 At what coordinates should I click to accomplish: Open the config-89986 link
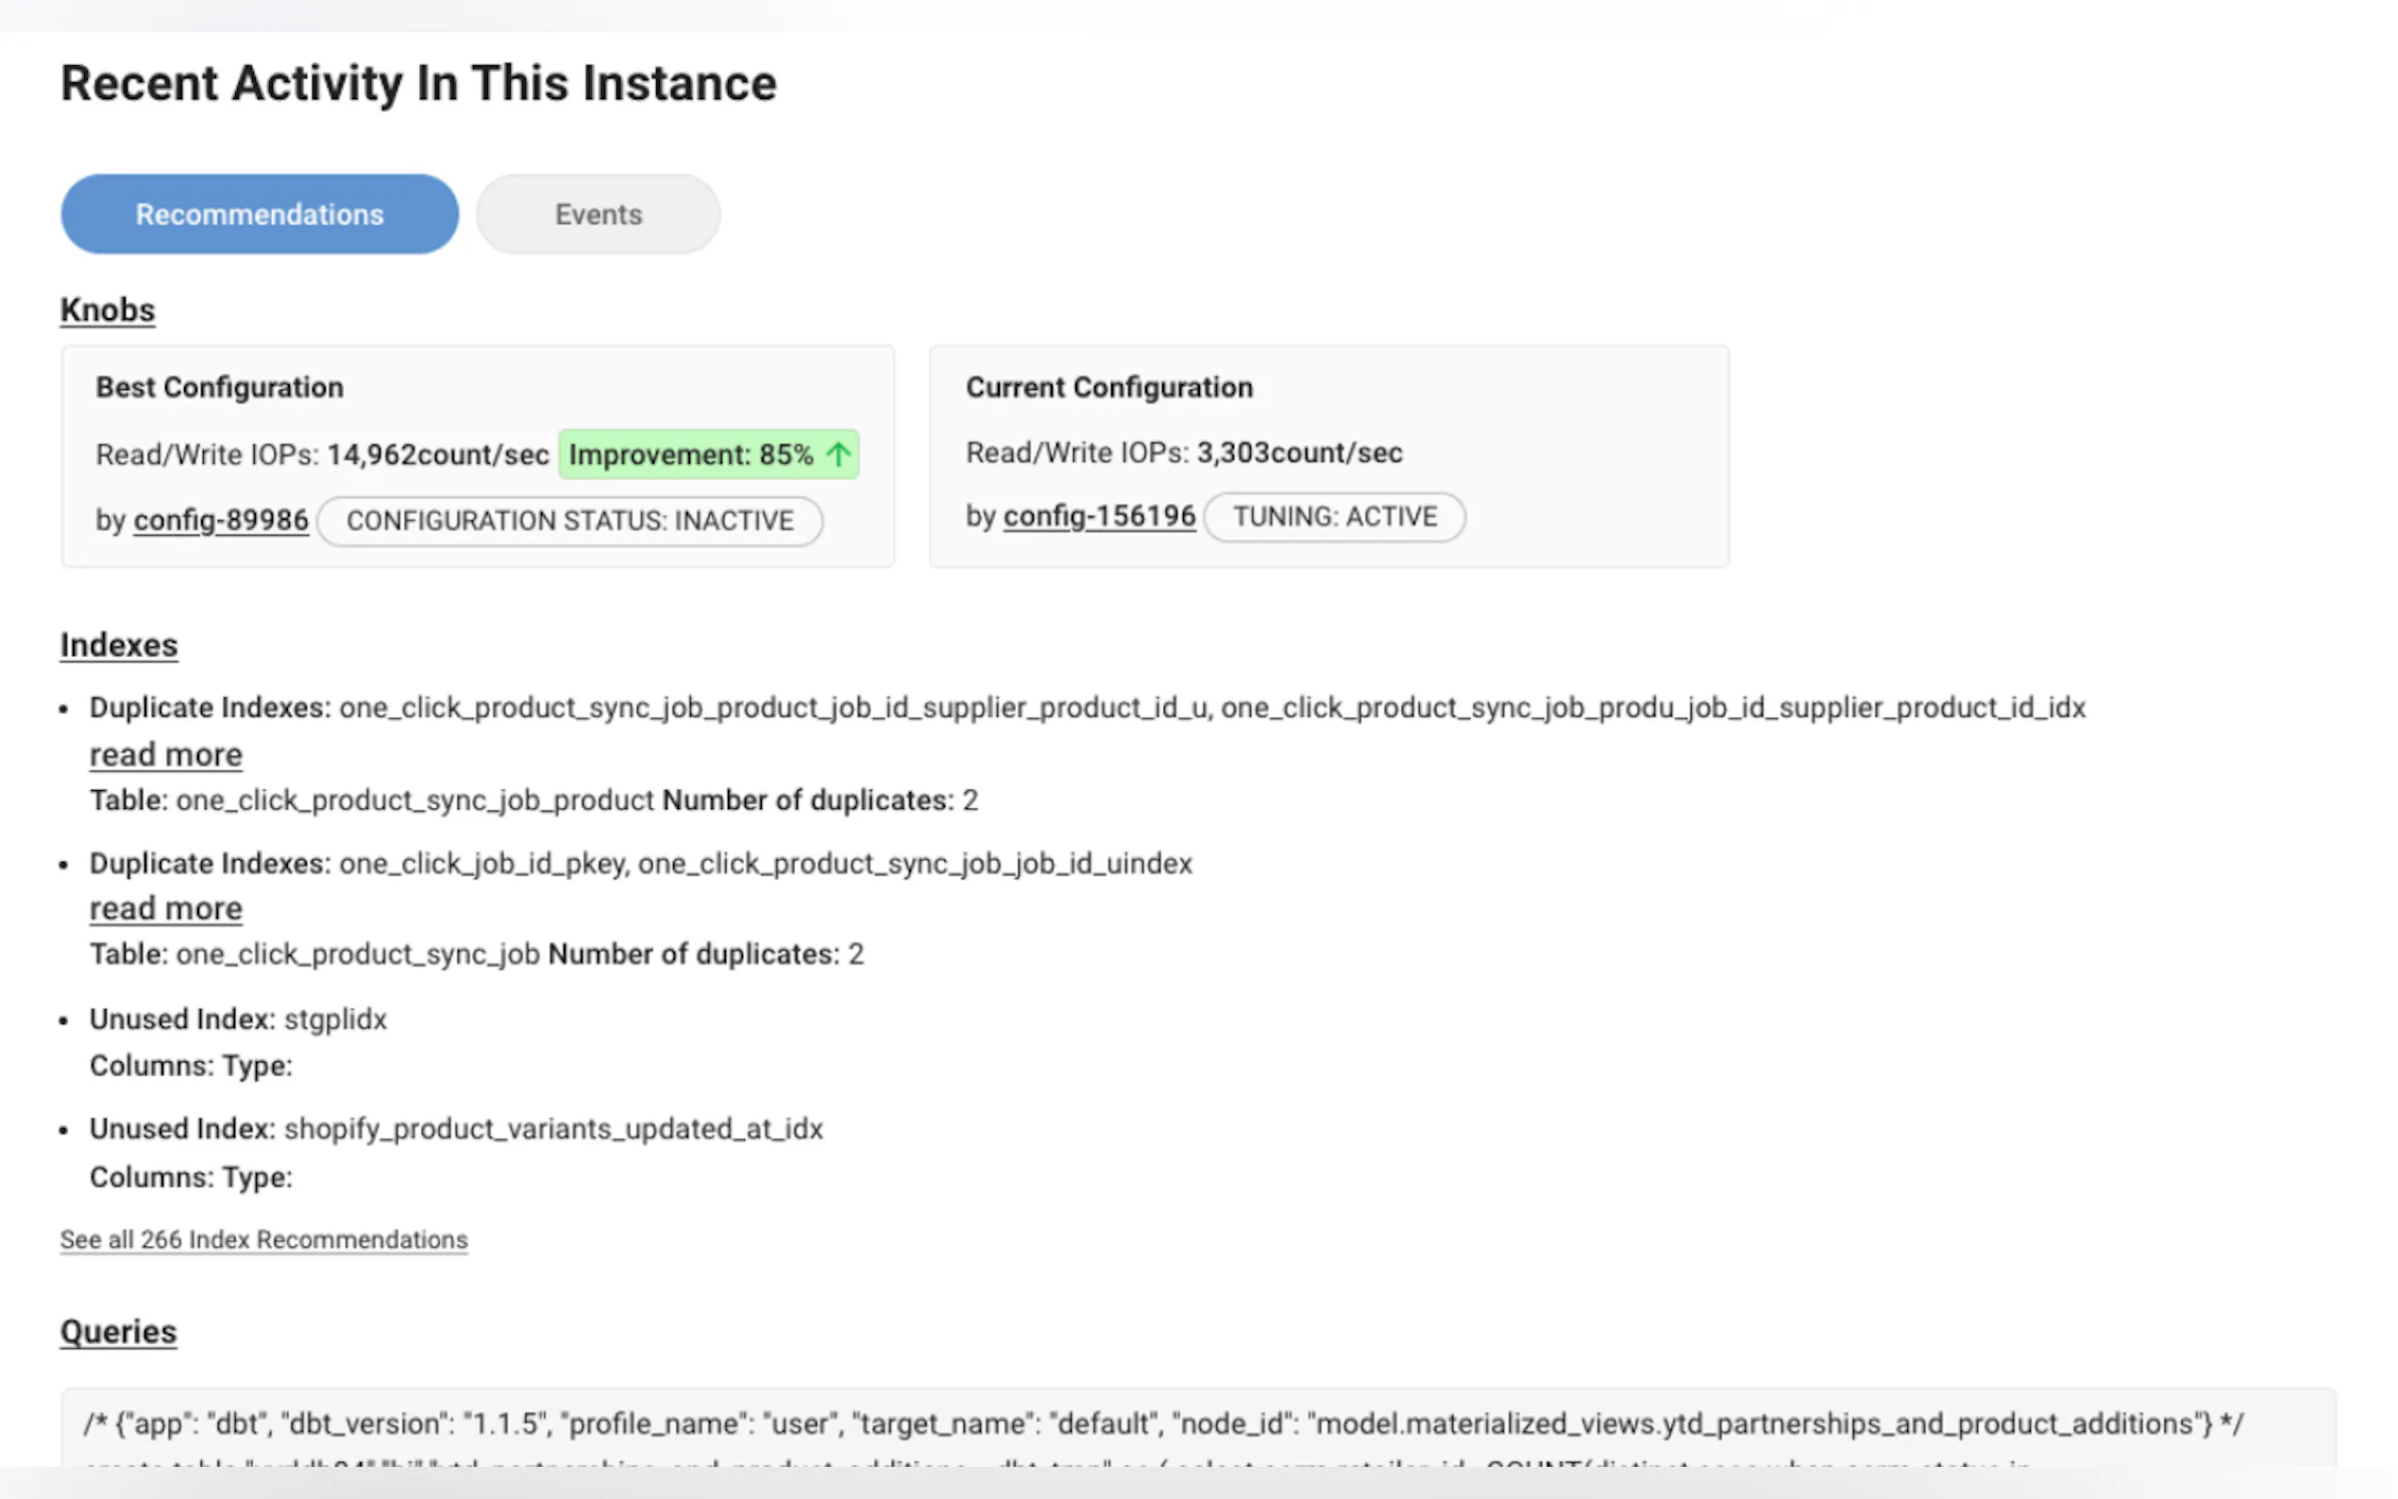click(x=221, y=520)
